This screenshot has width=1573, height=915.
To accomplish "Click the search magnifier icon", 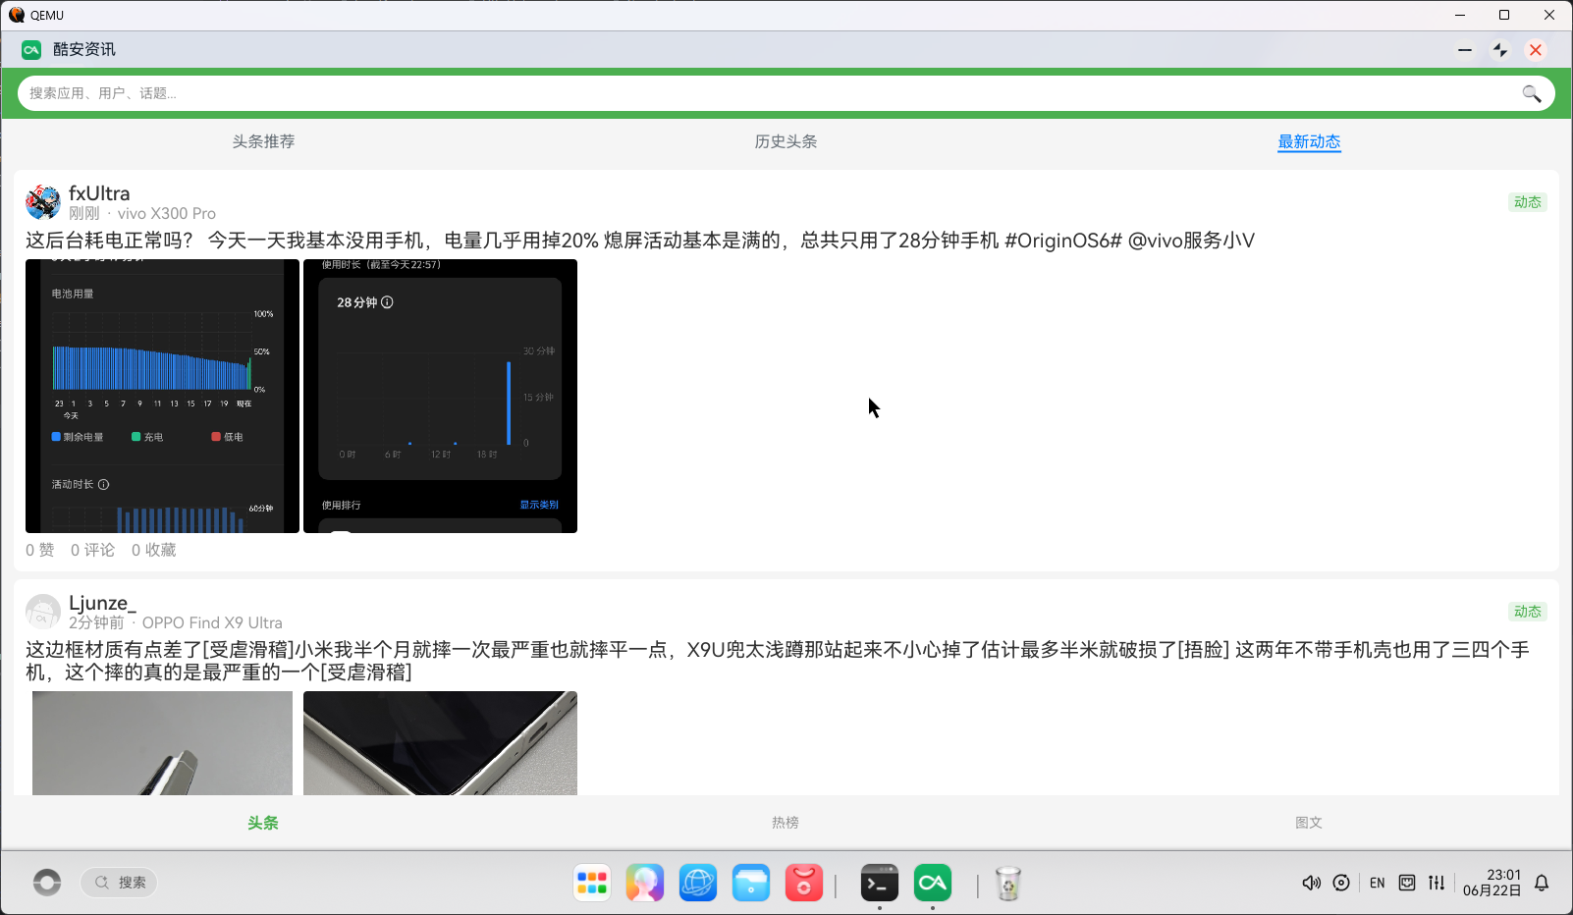I will pos(1531,93).
